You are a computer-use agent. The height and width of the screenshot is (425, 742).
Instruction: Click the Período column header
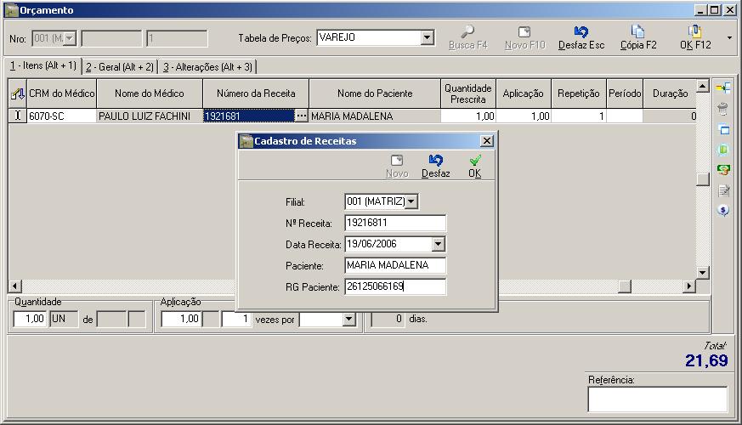pyautogui.click(x=625, y=93)
